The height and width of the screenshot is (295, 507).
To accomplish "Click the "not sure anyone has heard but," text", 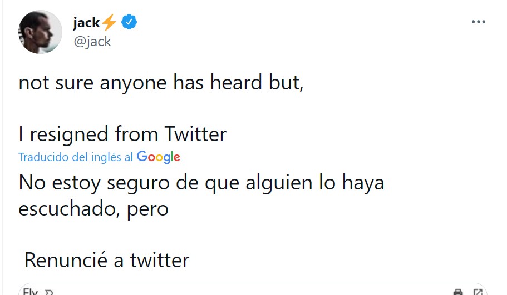I will click(x=161, y=83).
